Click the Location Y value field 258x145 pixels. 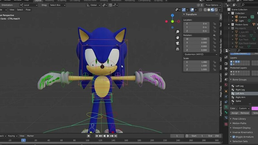pyautogui.click(x=196, y=27)
